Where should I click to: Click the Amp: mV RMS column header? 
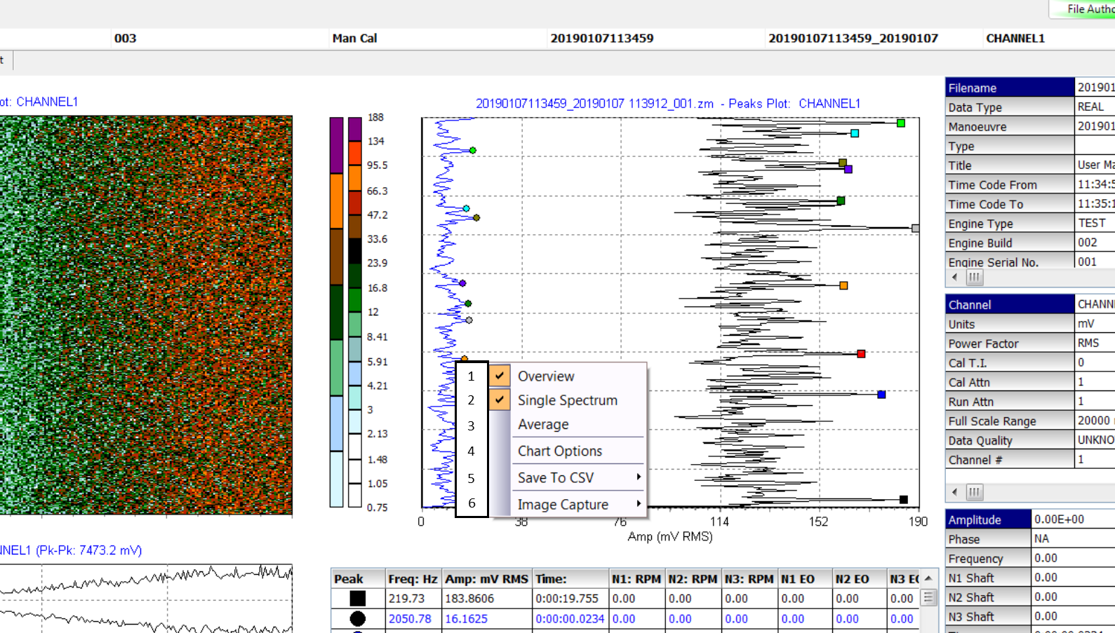[x=486, y=579]
